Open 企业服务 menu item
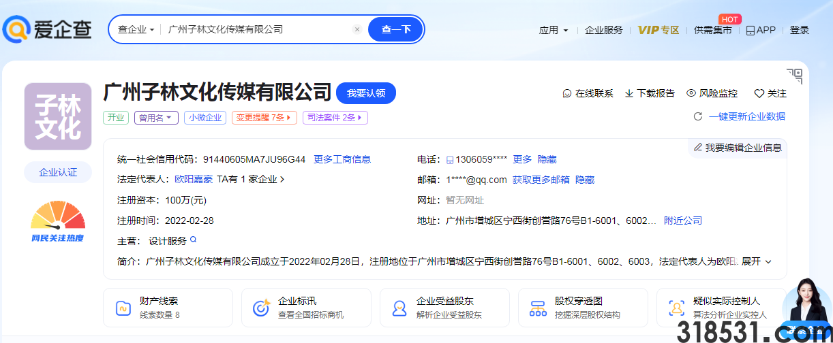 point(604,30)
